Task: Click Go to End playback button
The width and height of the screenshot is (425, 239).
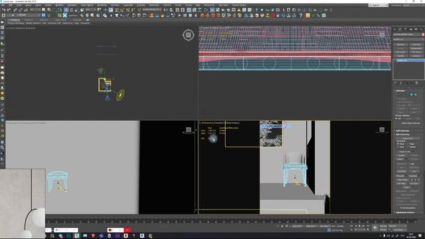Action: tap(368, 226)
